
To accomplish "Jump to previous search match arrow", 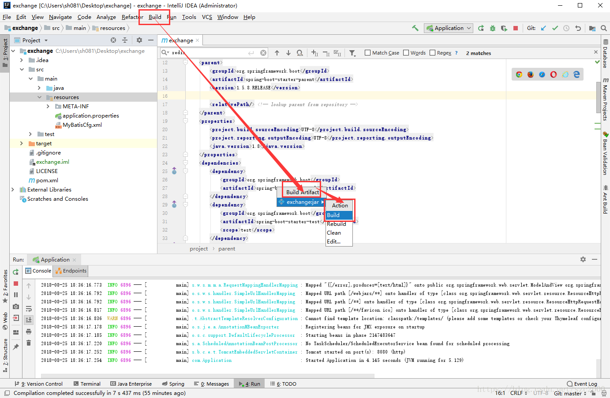I will point(277,53).
